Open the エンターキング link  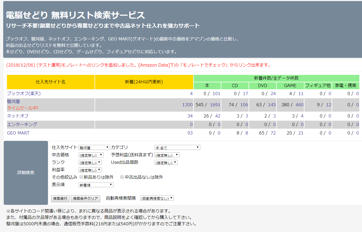coord(22,124)
